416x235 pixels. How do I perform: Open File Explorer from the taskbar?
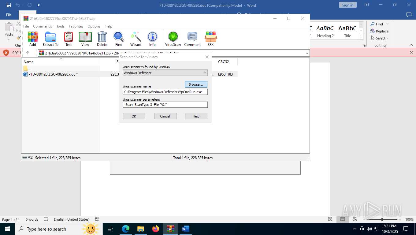pos(141,229)
